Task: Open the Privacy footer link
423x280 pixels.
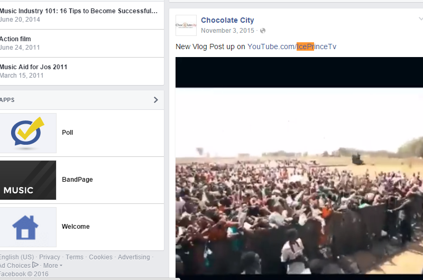Action: 50,257
